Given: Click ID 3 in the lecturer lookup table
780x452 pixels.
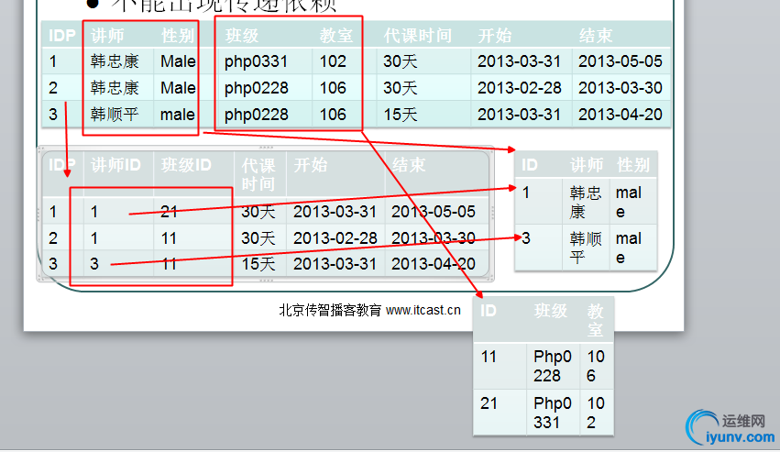Looking at the screenshot, I should [x=526, y=238].
